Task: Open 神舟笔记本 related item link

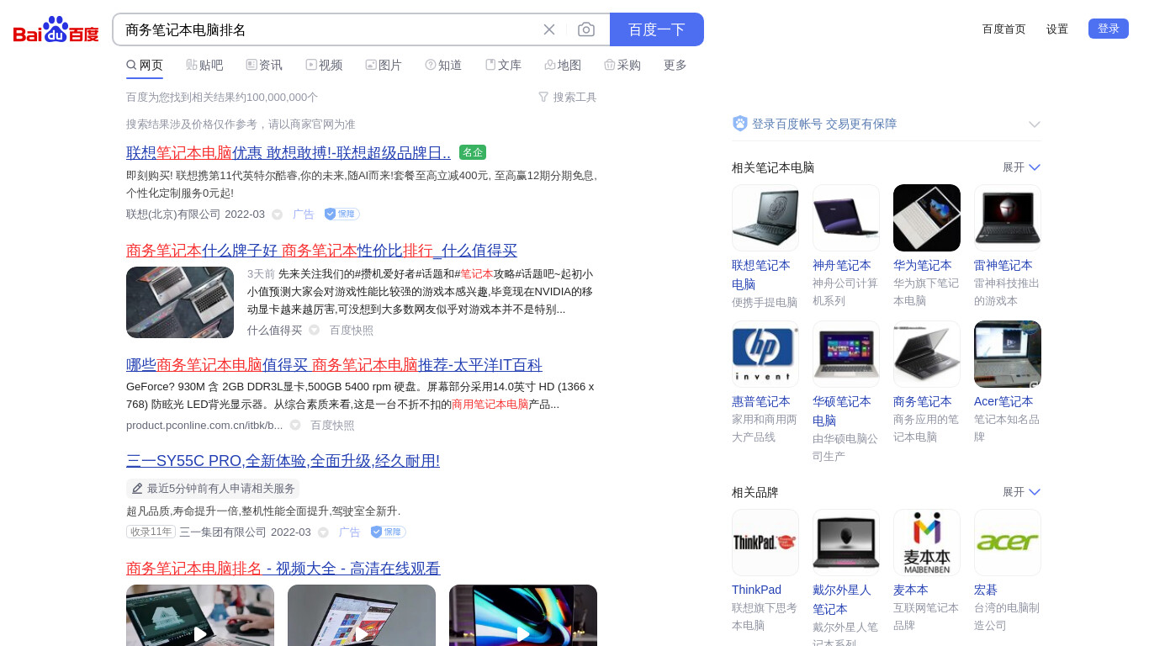Action: coord(842,265)
